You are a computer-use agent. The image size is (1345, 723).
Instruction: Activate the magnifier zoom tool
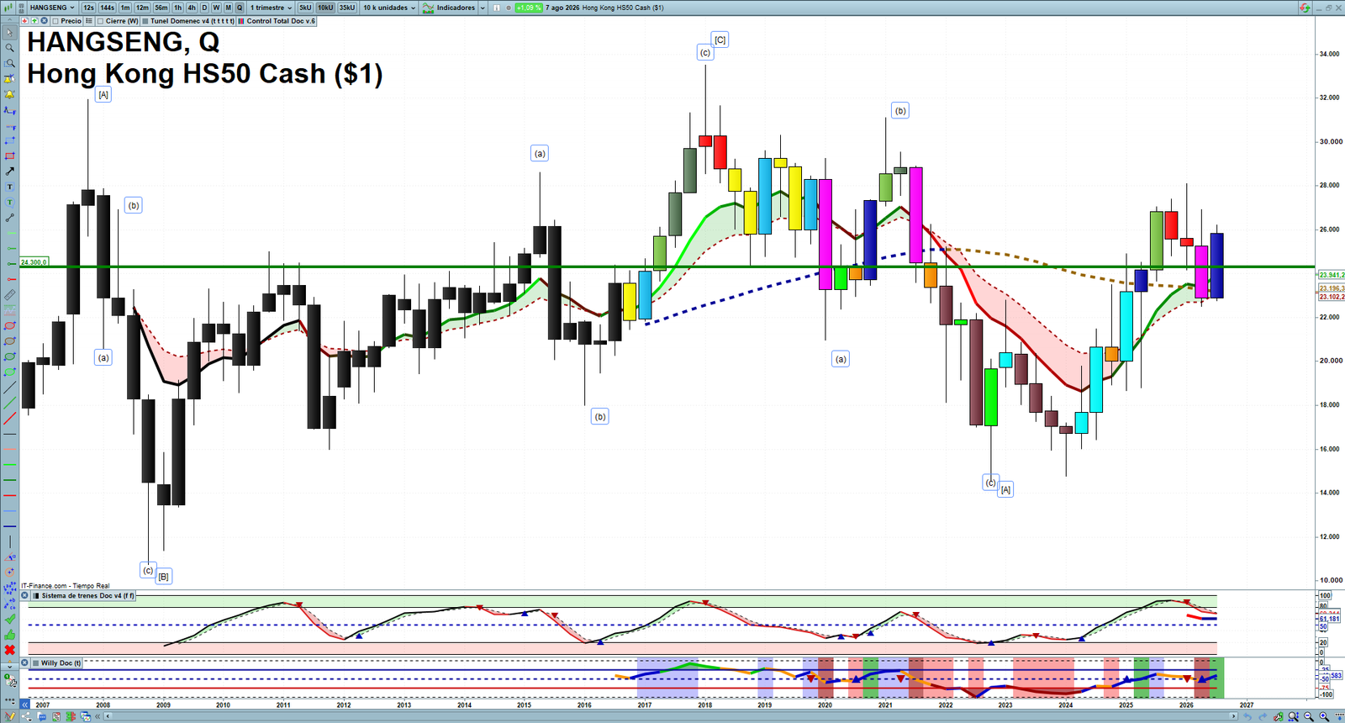coord(9,48)
